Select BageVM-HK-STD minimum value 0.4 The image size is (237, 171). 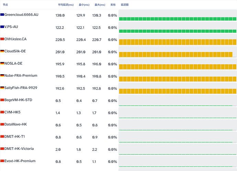[79, 101]
